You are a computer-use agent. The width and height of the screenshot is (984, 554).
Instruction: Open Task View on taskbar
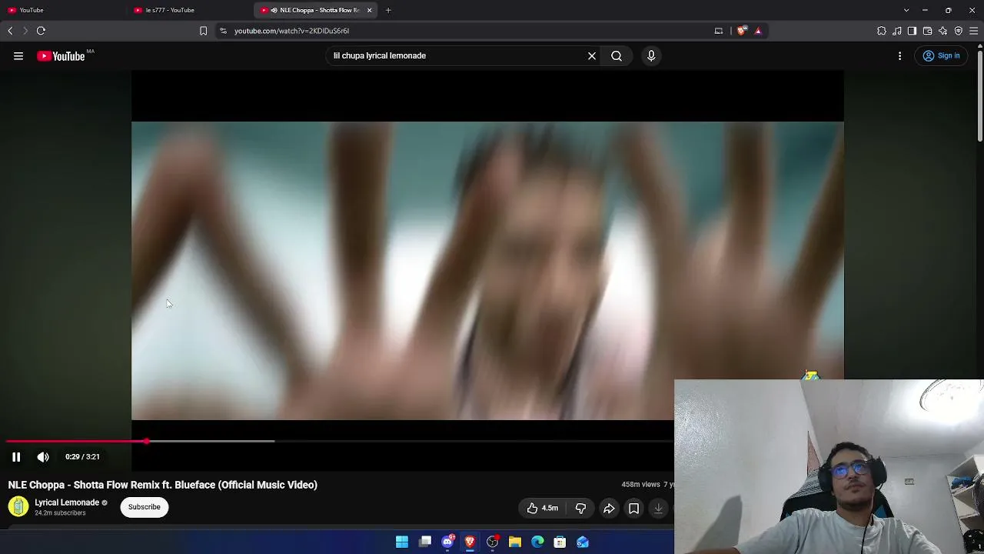[x=425, y=542]
